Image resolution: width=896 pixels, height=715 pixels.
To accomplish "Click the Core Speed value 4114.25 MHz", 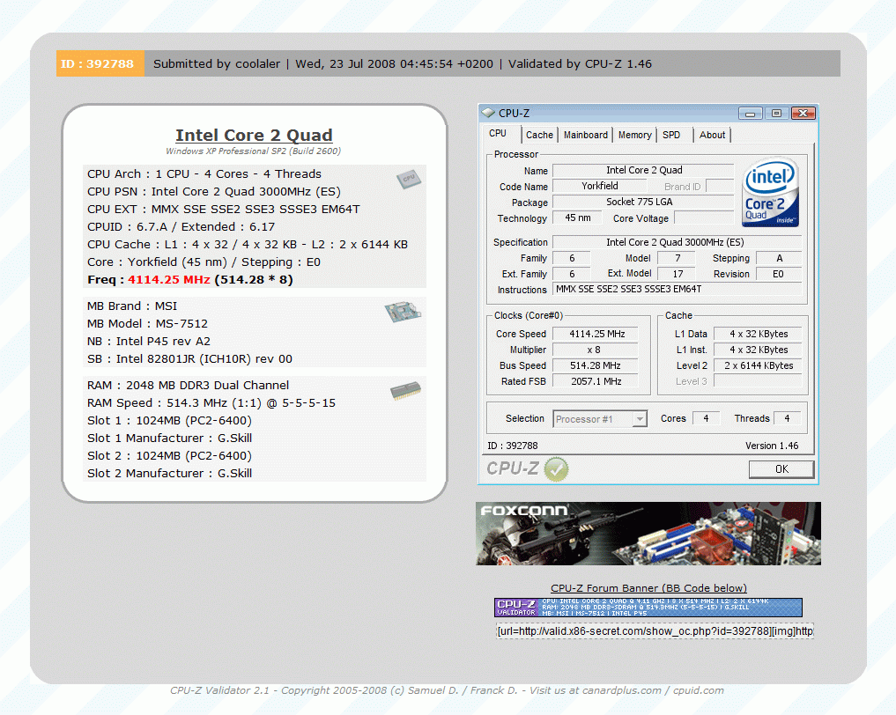I will coord(596,334).
